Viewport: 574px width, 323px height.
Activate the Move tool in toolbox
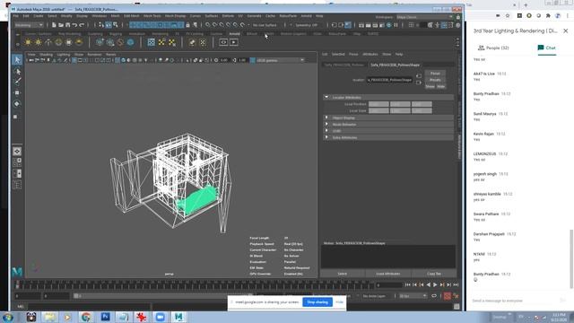pyautogui.click(x=17, y=92)
